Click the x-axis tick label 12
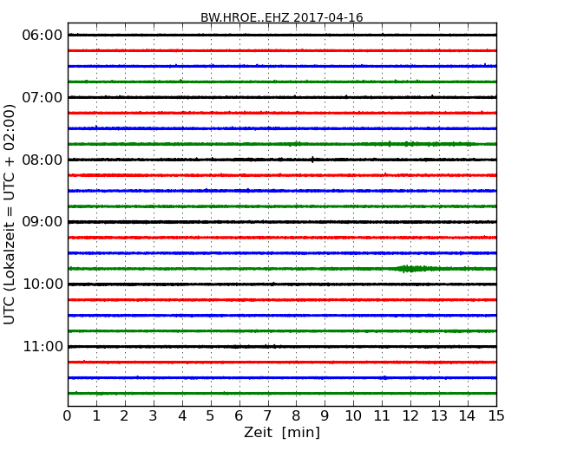The image size is (564, 451). 410,416
